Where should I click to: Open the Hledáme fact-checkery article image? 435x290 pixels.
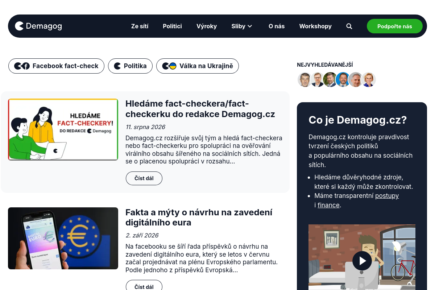coord(63,129)
